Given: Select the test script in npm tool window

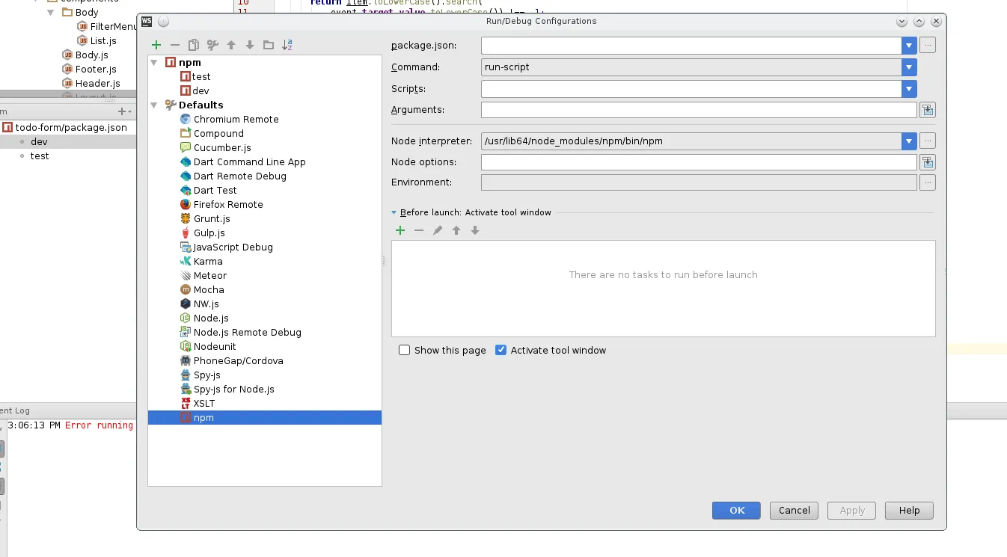Looking at the screenshot, I should point(40,156).
